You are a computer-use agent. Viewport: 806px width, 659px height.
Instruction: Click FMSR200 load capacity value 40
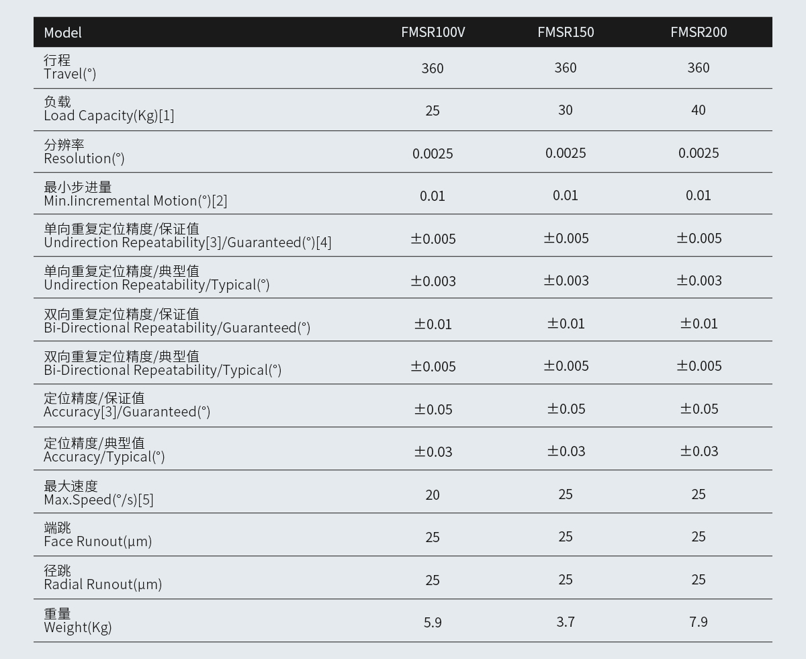[x=699, y=110]
